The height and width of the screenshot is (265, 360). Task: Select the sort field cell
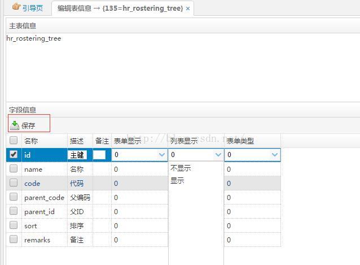(x=45, y=225)
